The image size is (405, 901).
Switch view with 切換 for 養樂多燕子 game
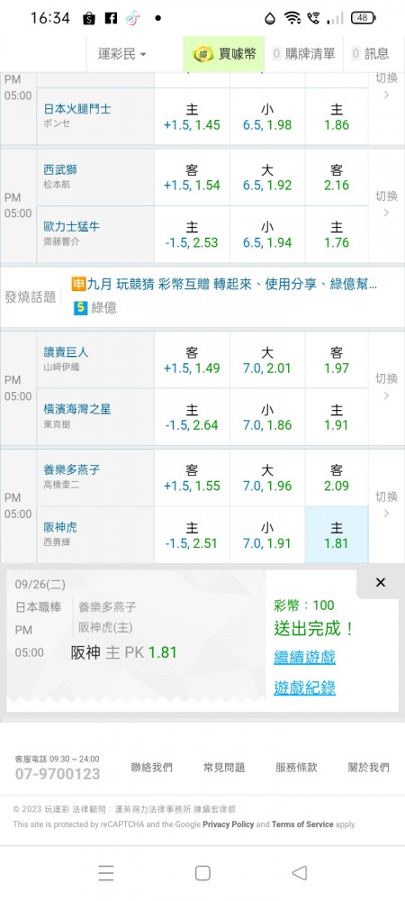pos(386,505)
